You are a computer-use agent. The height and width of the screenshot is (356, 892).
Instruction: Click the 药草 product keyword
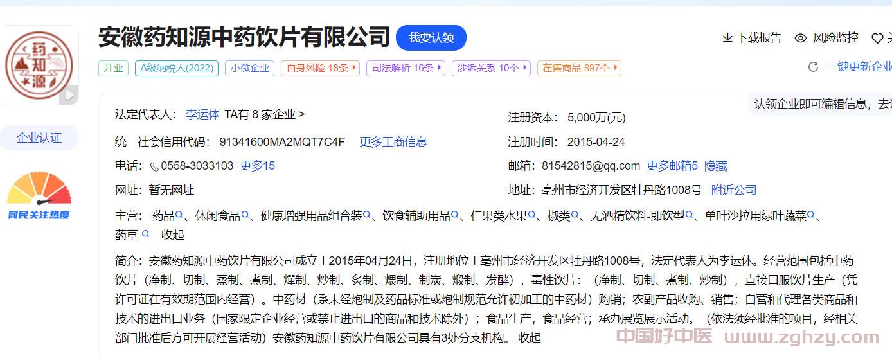click(x=127, y=235)
